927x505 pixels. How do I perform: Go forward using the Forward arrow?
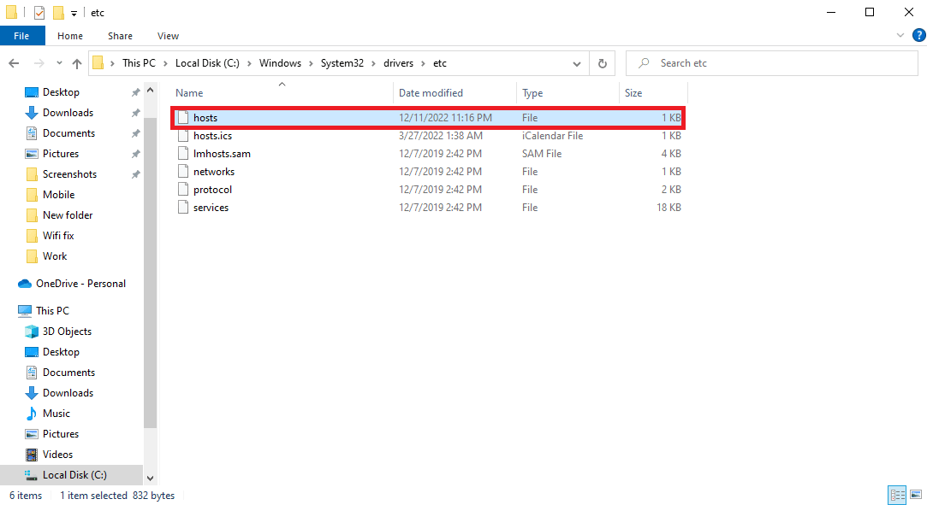coord(39,63)
